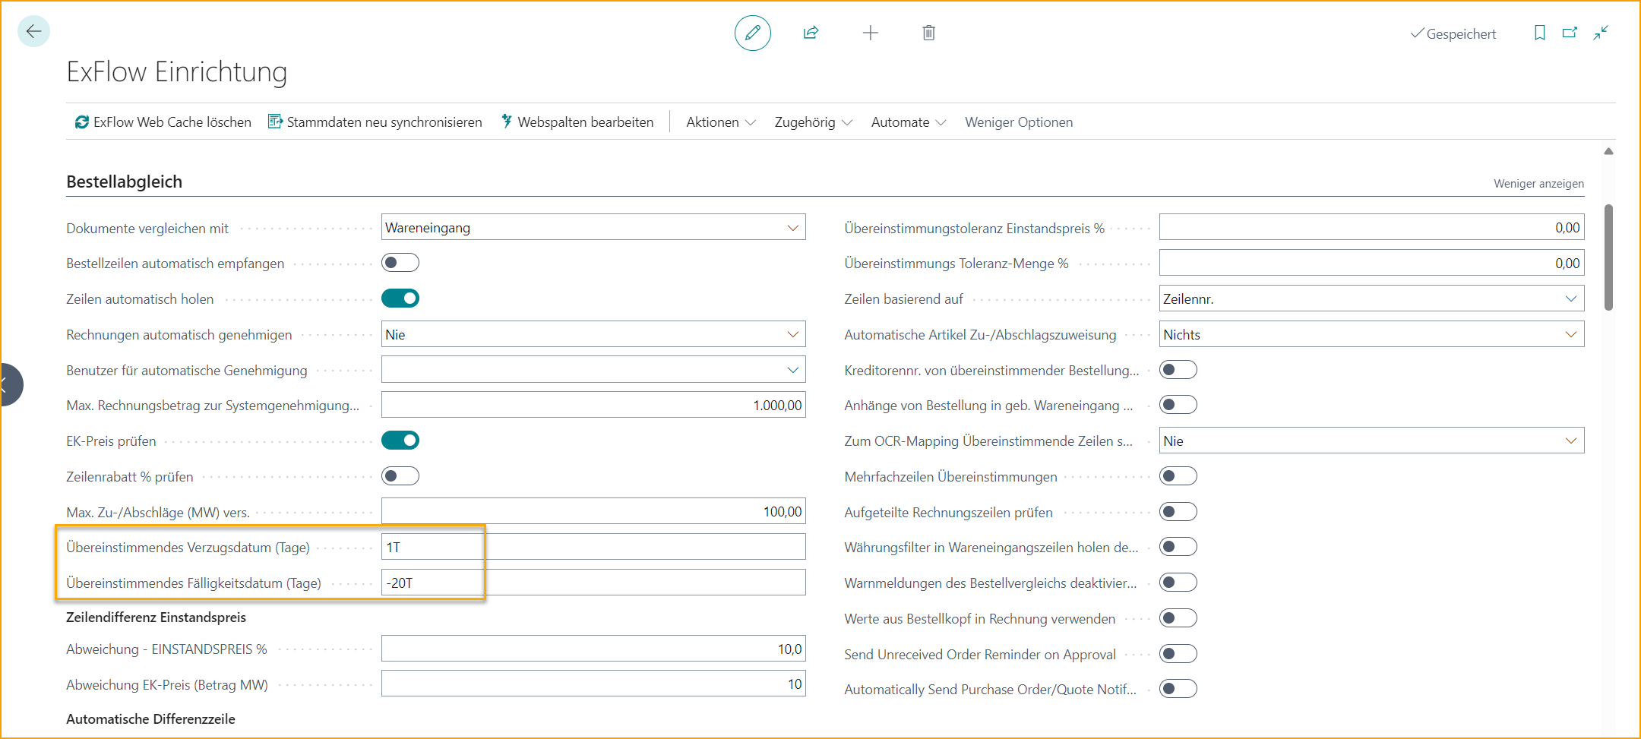Click the vertical scrollbar thumb
Image resolution: width=1641 pixels, height=739 pixels.
pos(1608,257)
